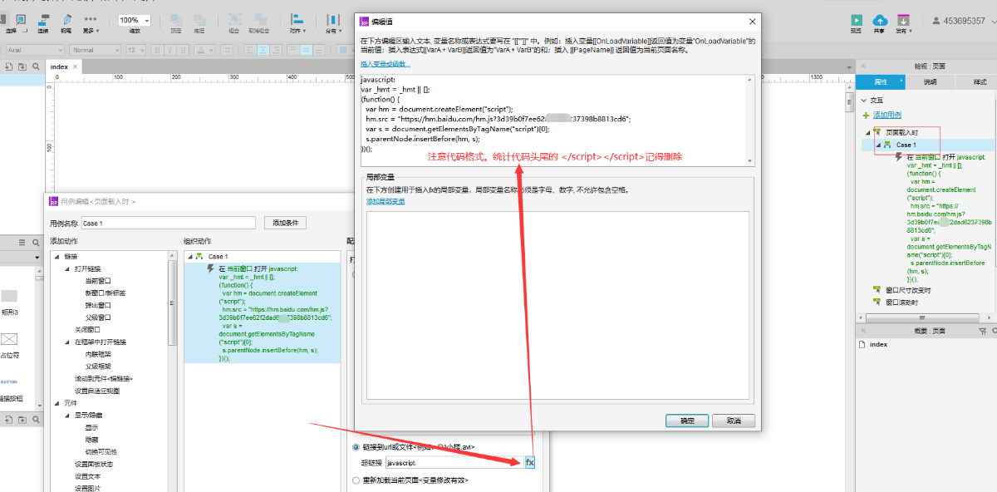Click the send to back (底层) icon
997x492 pixels.
tap(199, 19)
